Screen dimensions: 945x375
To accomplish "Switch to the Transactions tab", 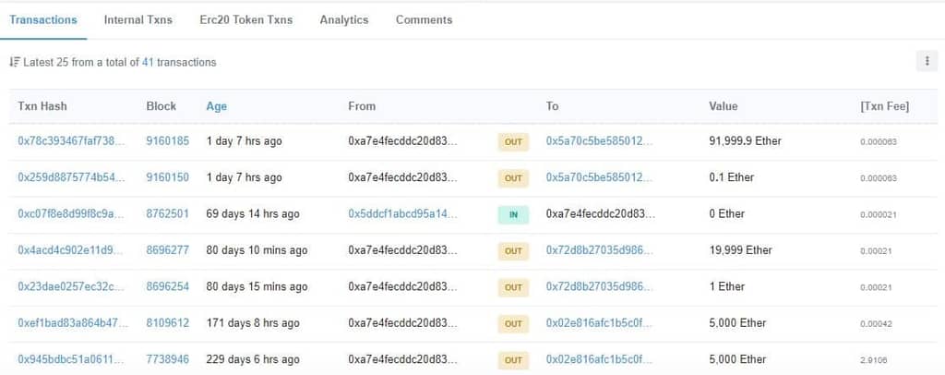I will (43, 20).
